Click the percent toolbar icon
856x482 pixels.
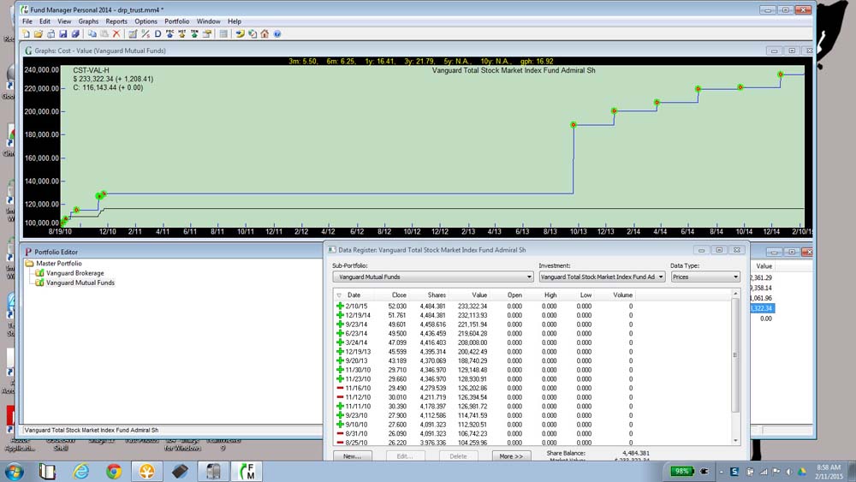point(146,34)
